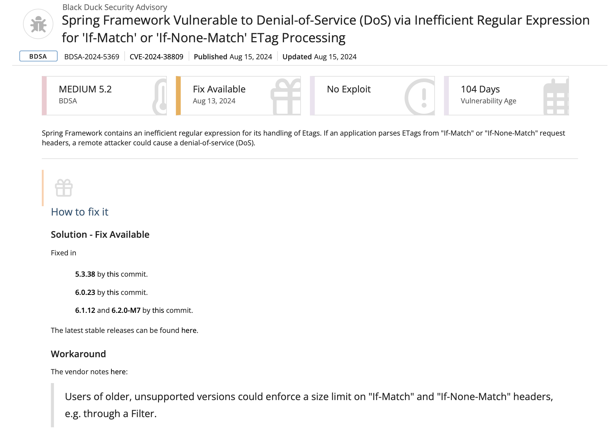This screenshot has height=439, width=612.
Task: Click the How to fix it heading
Action: point(79,212)
